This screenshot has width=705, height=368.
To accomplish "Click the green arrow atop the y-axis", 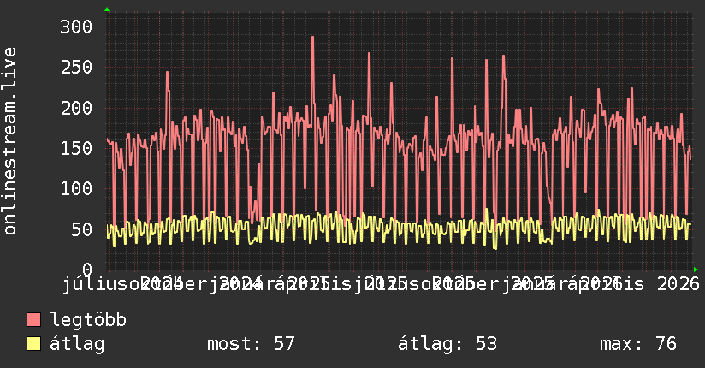I will coord(107,9).
